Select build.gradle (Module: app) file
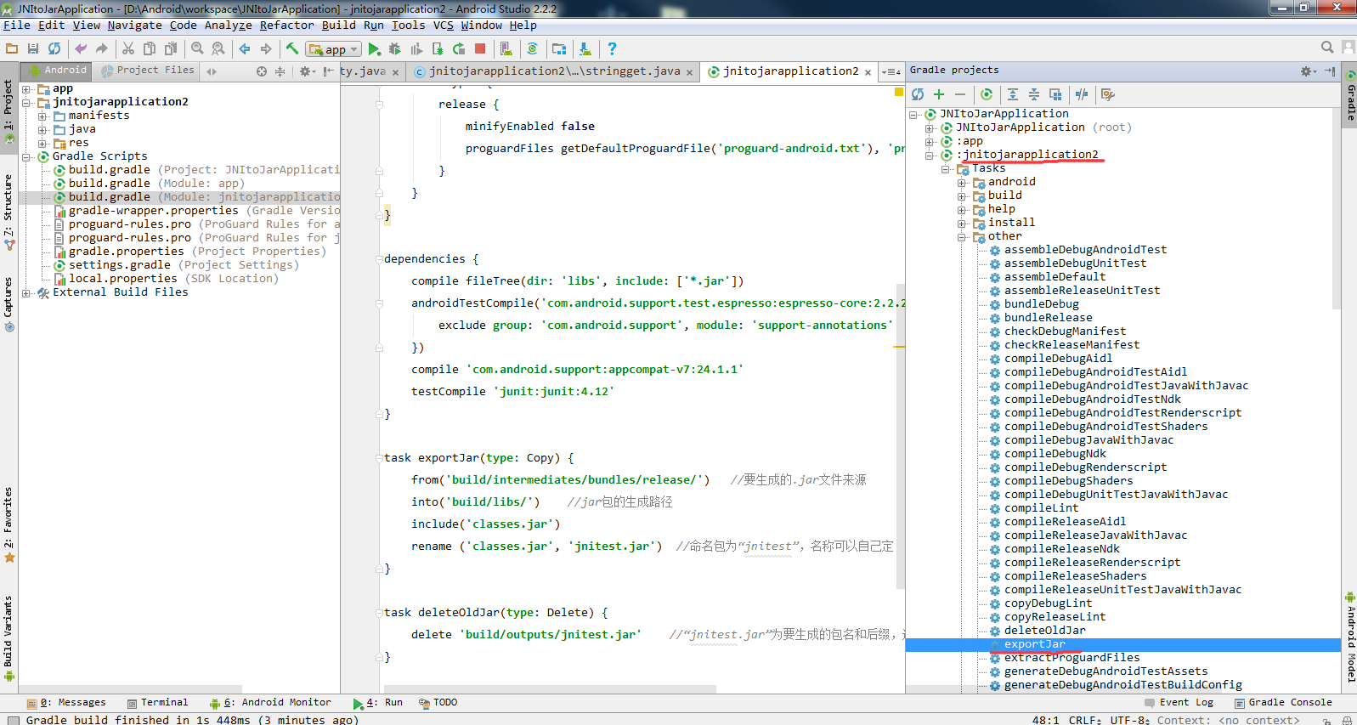The image size is (1357, 725). (x=155, y=184)
